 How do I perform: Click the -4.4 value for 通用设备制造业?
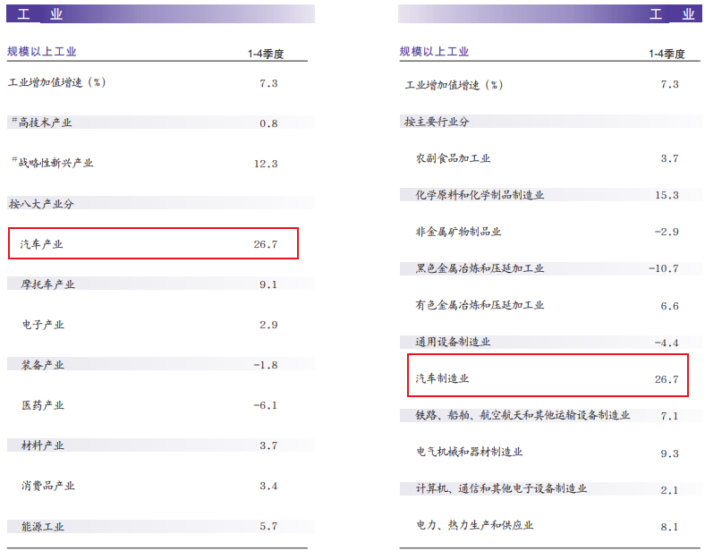[x=667, y=343]
